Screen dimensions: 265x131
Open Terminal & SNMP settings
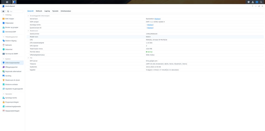(12, 54)
